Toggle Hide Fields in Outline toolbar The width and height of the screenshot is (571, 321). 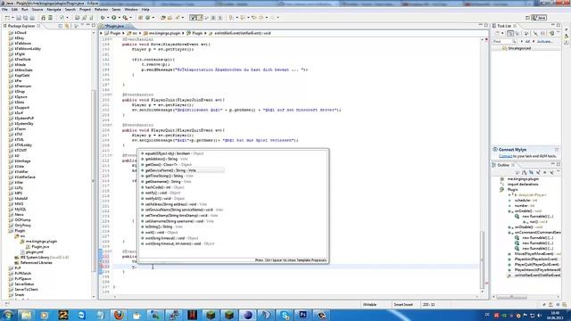pyautogui.click(x=532, y=172)
